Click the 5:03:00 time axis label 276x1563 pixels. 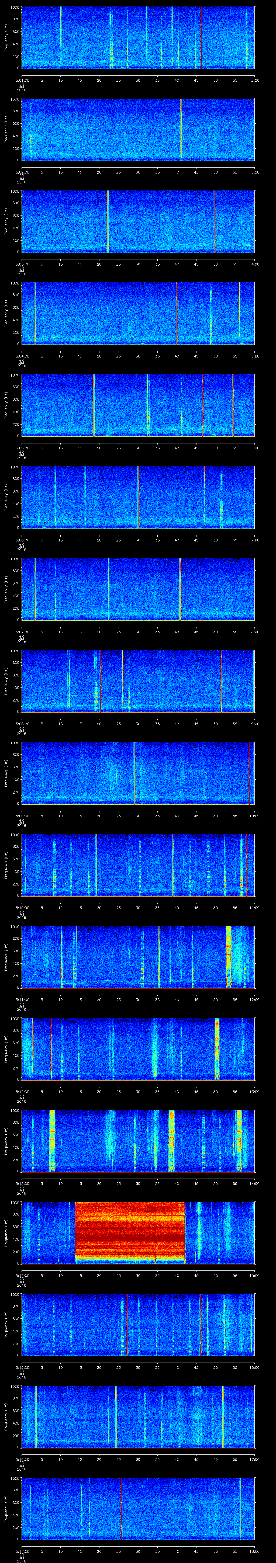click(22, 264)
